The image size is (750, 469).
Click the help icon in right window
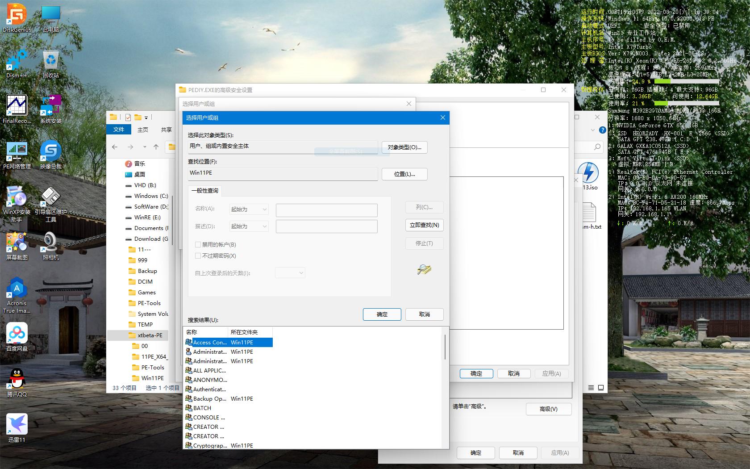click(x=602, y=130)
